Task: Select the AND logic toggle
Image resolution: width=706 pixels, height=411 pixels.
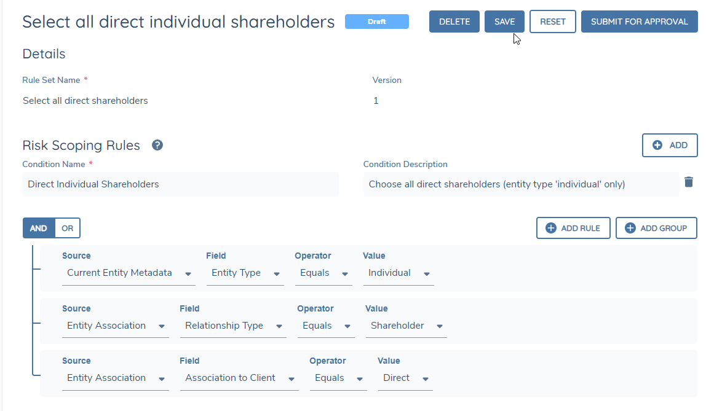Action: (39, 228)
